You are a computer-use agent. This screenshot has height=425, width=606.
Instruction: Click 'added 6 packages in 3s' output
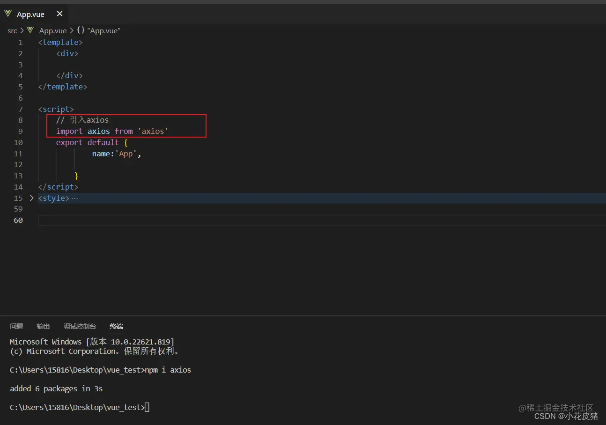point(56,388)
